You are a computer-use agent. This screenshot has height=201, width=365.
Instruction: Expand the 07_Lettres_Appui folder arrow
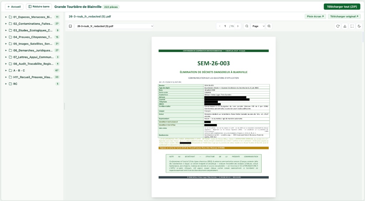[6, 57]
